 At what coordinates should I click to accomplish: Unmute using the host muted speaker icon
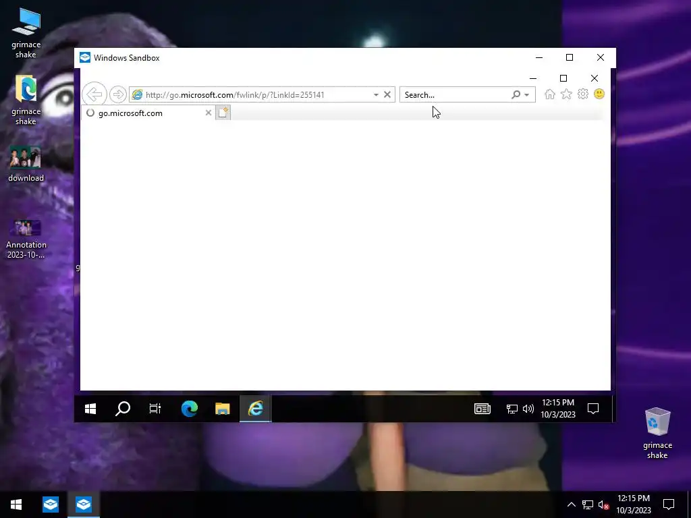603,505
